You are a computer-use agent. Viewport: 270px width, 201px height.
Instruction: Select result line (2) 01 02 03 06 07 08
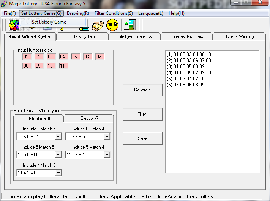click(x=189, y=60)
